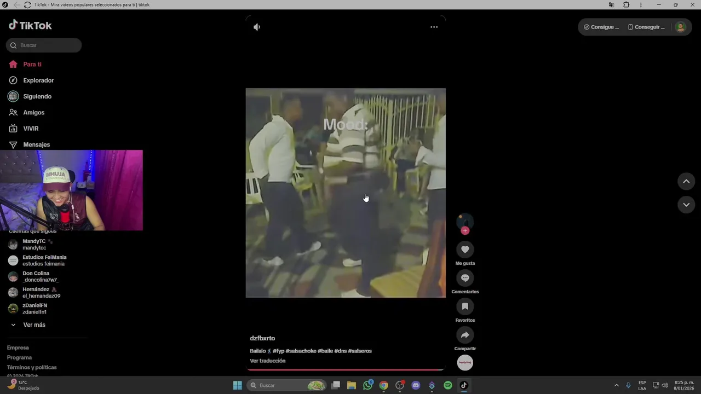Open the red-dot app icon left of Discord
The image size is (701, 394).
click(400, 385)
